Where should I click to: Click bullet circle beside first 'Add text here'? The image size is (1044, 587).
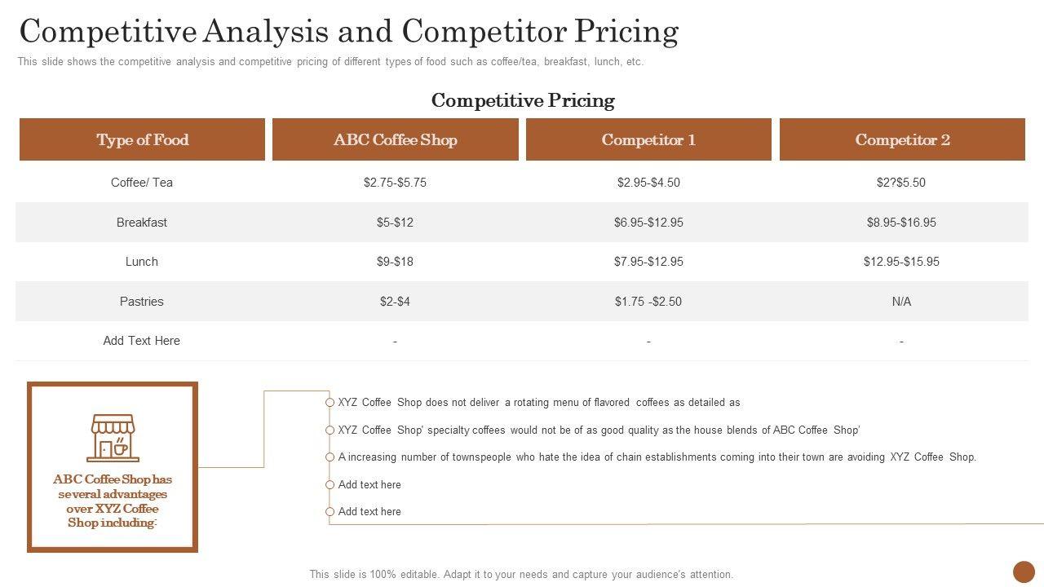click(x=330, y=484)
